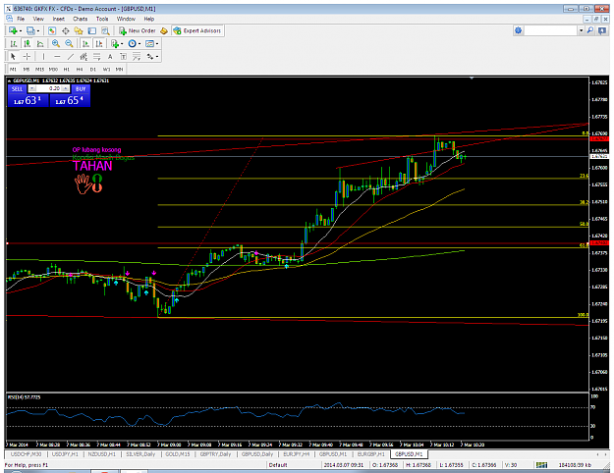614x473 pixels.
Task: Set timeframe to M15
Action: pos(39,70)
